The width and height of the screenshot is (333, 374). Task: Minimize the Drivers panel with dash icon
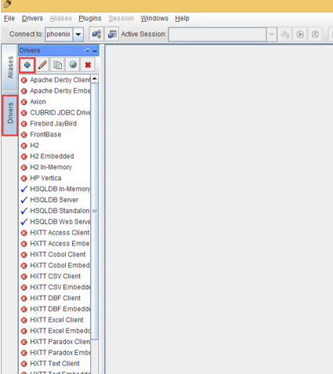(95, 51)
